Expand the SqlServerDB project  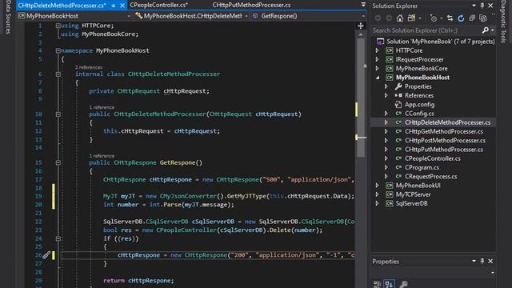click(x=377, y=203)
